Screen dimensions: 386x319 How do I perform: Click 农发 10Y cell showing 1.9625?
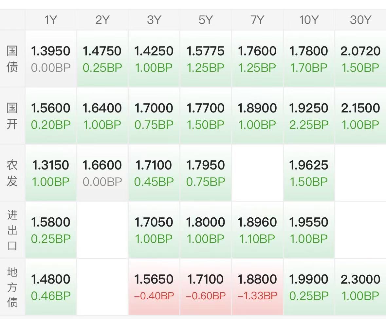point(309,173)
